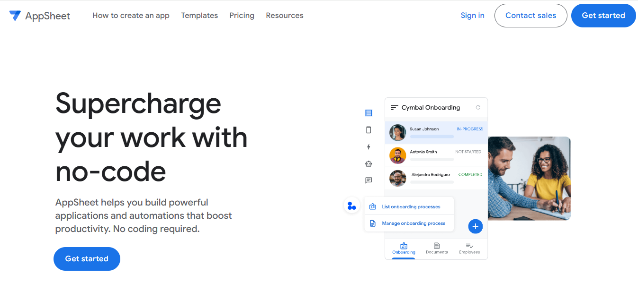Click Contact sales

[x=530, y=15]
